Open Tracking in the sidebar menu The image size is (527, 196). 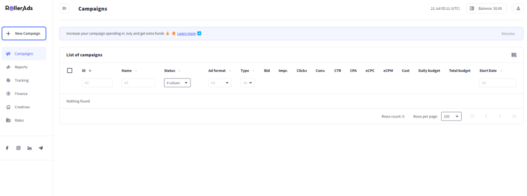[x=24, y=81]
